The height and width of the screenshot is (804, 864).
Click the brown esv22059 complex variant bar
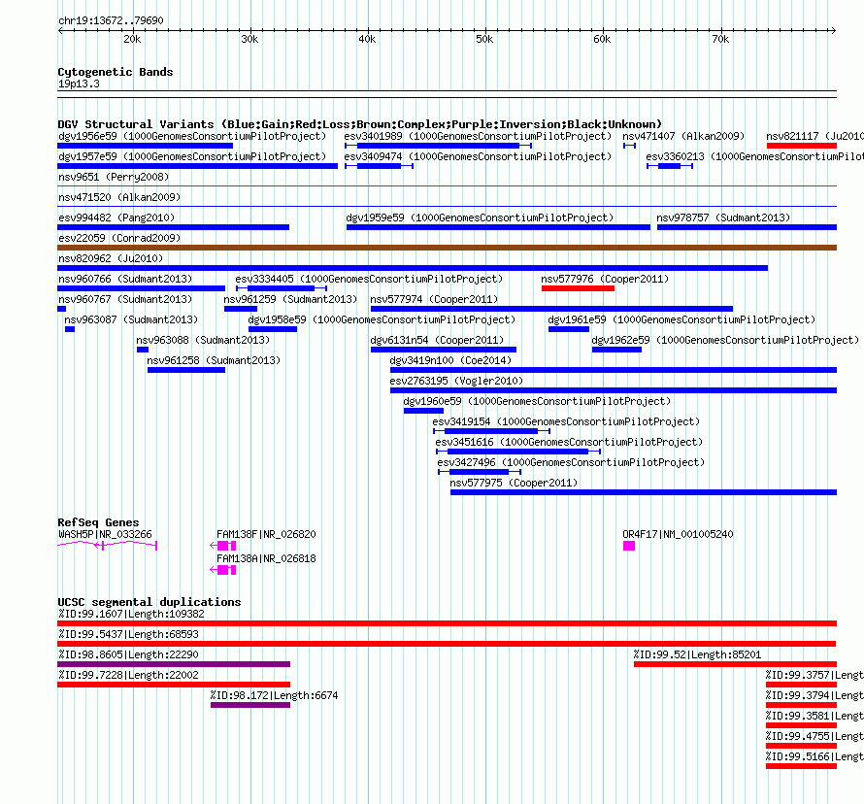point(447,248)
